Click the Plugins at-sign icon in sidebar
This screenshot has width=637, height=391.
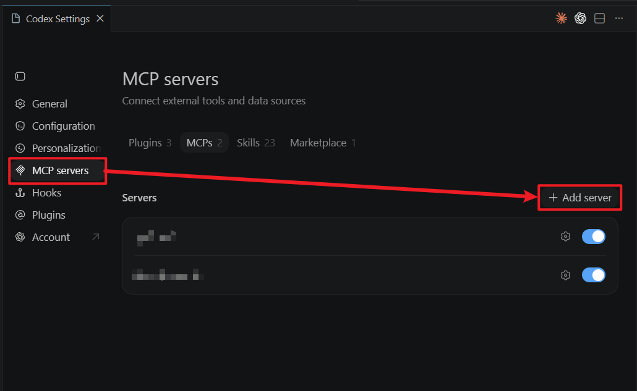(20, 215)
